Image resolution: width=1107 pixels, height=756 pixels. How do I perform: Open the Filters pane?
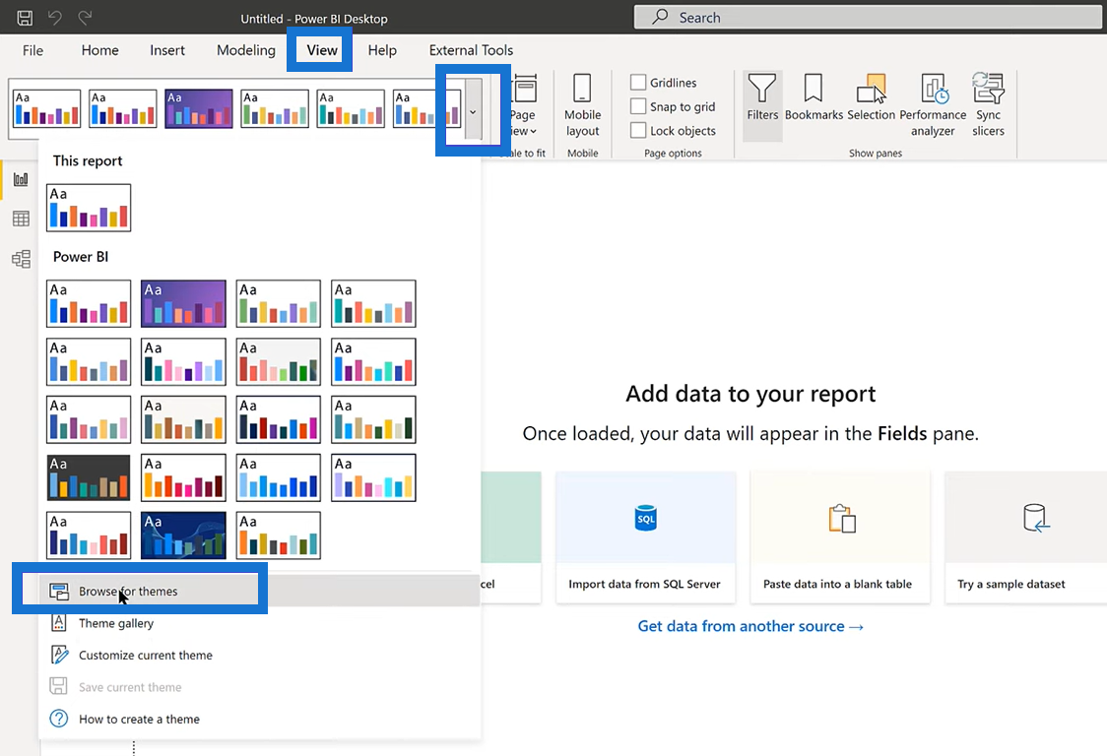pos(762,105)
